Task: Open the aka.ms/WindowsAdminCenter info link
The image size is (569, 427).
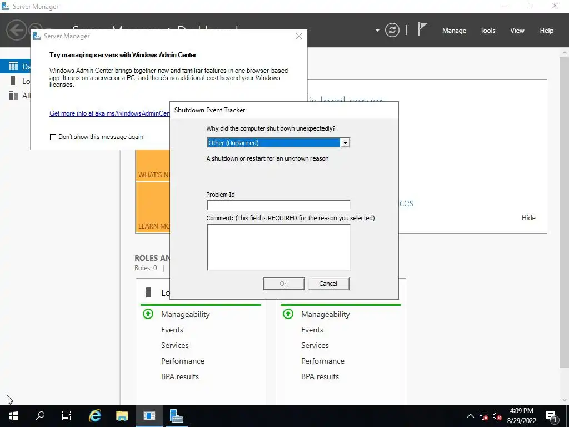Action: (x=109, y=113)
